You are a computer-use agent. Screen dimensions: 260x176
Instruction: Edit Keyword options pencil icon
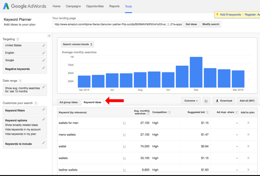click(x=44, y=119)
